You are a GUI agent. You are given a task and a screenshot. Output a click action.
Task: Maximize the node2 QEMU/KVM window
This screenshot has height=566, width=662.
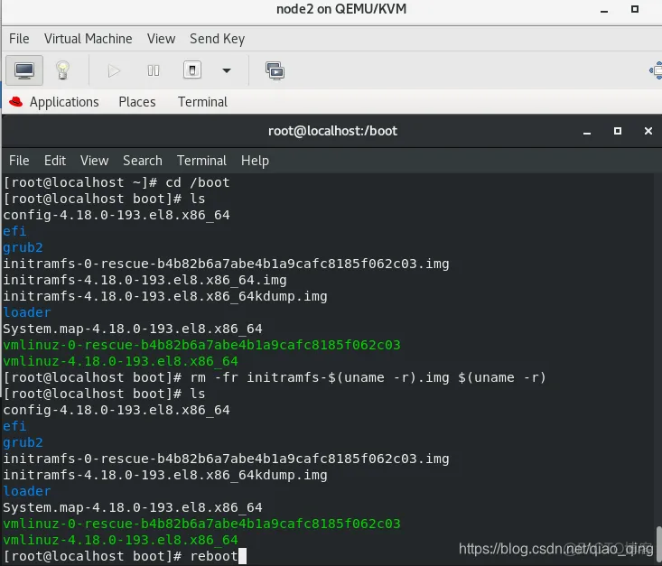click(635, 9)
